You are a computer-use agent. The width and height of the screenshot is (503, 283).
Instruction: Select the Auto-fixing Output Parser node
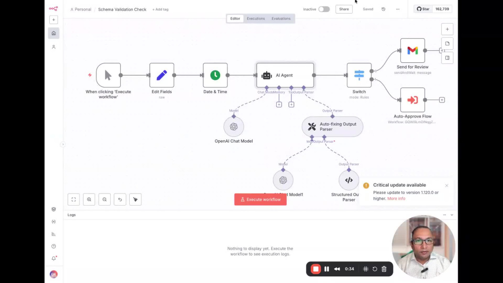point(332,127)
